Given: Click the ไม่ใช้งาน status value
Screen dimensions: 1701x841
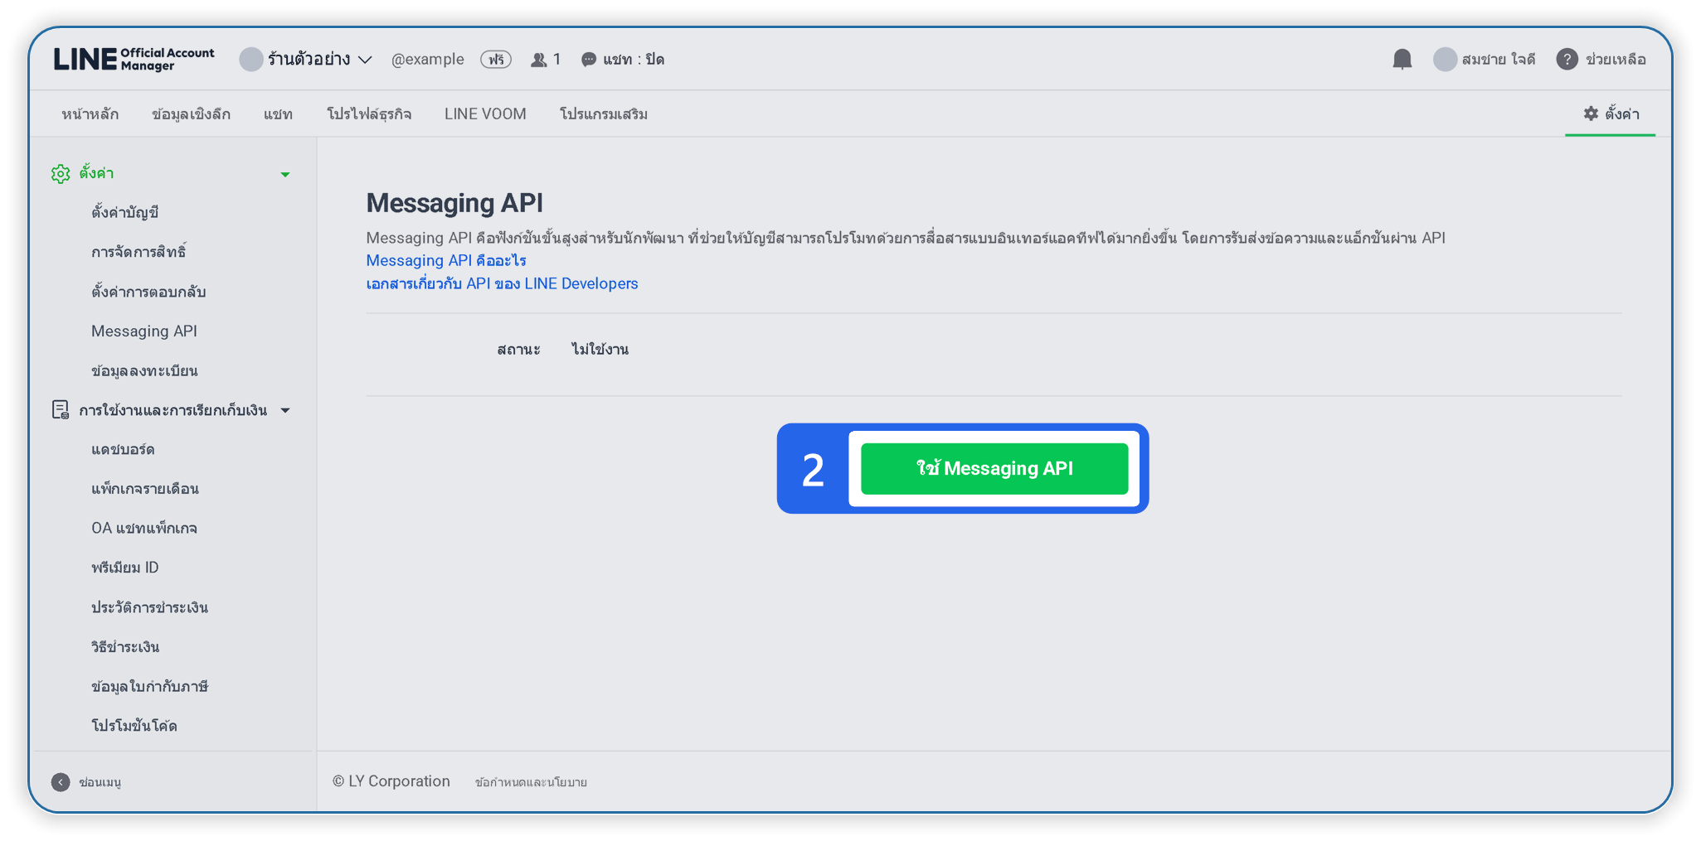Looking at the screenshot, I should tap(600, 350).
